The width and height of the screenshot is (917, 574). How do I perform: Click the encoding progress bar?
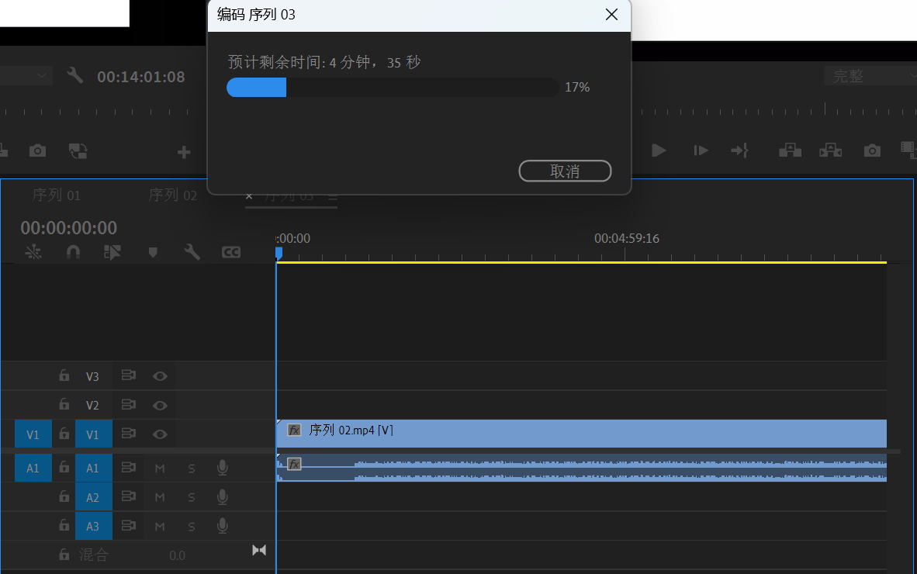[393, 87]
